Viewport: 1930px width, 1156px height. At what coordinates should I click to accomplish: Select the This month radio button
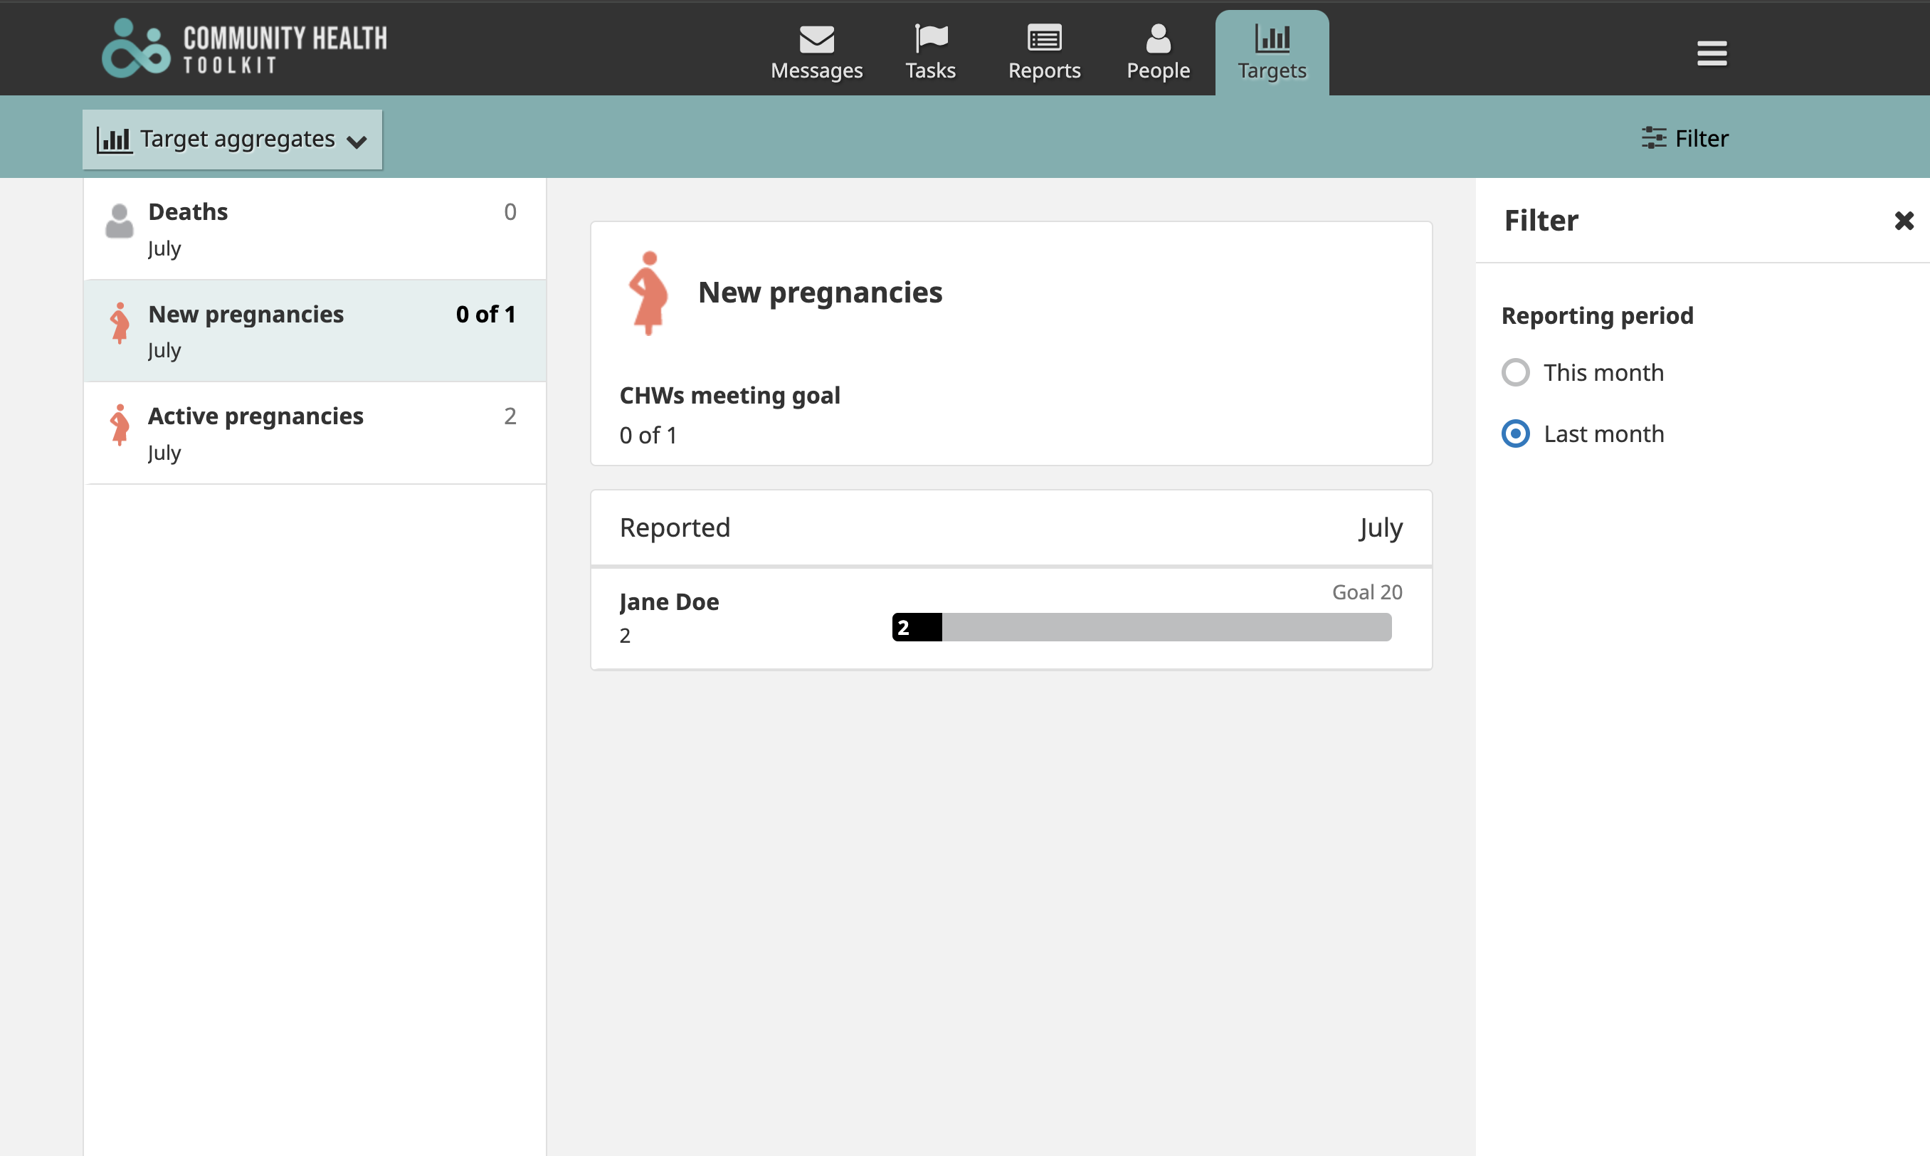click(x=1515, y=372)
